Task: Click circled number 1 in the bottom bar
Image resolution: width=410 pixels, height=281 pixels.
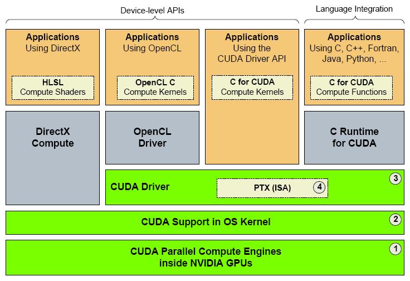Action: [396, 249]
